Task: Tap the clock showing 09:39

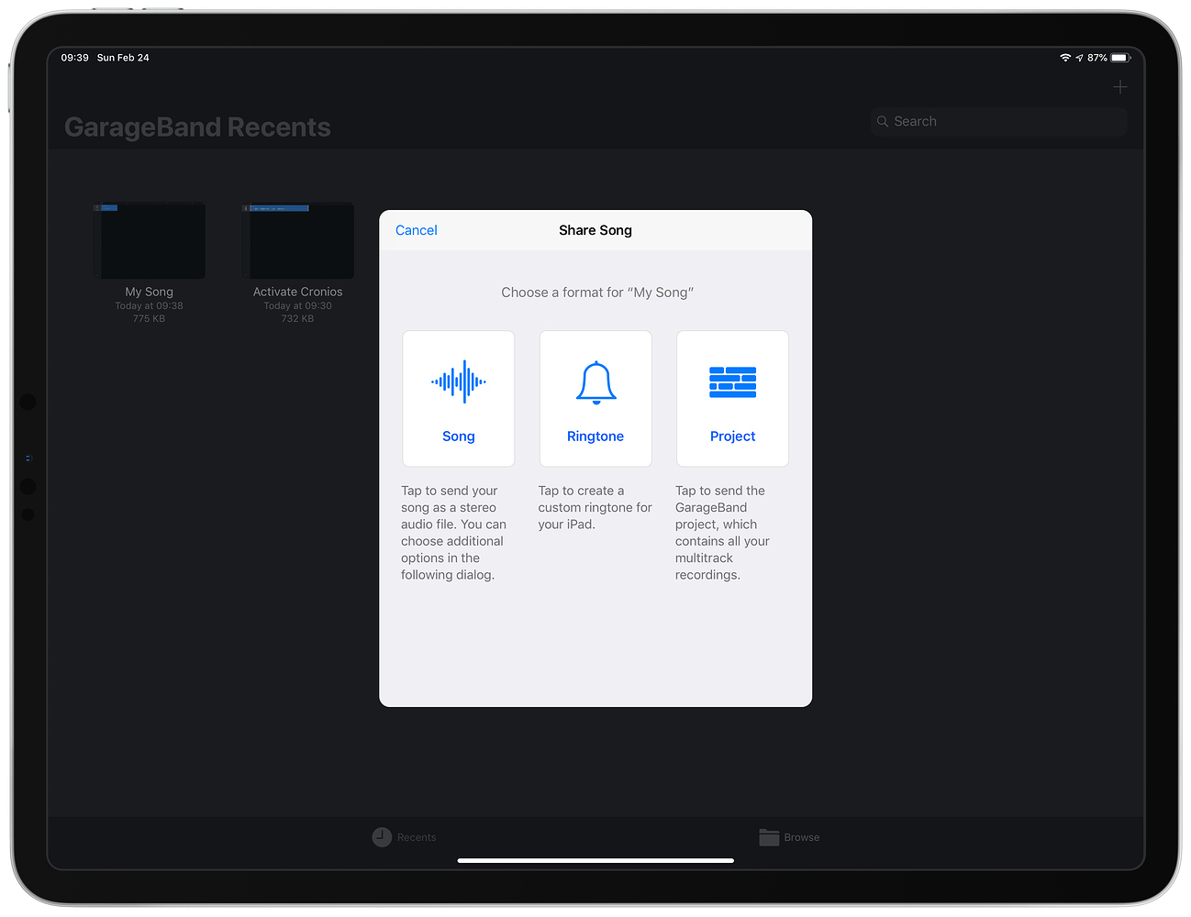Action: click(x=73, y=57)
